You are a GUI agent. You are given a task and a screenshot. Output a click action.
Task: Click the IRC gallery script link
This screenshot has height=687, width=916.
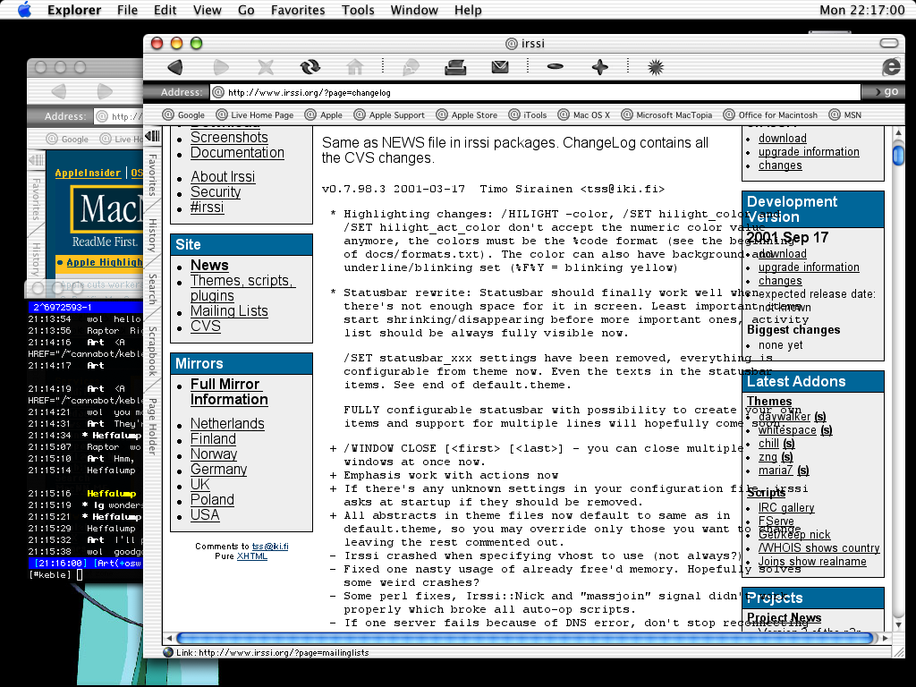(x=785, y=508)
